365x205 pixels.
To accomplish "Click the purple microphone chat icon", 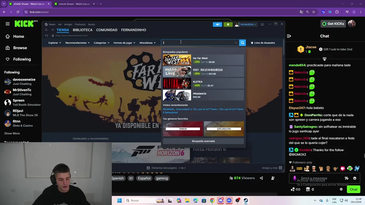I will 295,178.
